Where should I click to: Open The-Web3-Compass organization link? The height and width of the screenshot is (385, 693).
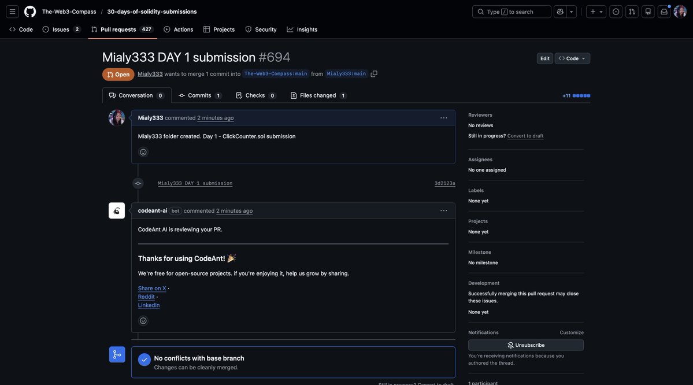point(69,12)
